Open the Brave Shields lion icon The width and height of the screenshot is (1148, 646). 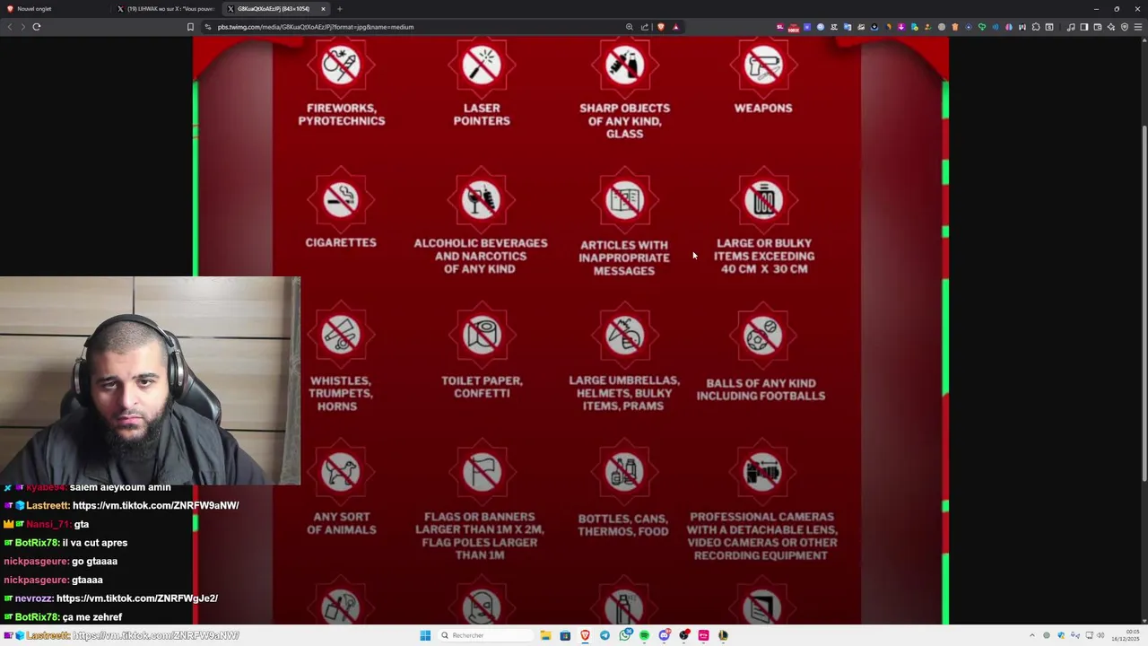pyautogui.click(x=661, y=27)
